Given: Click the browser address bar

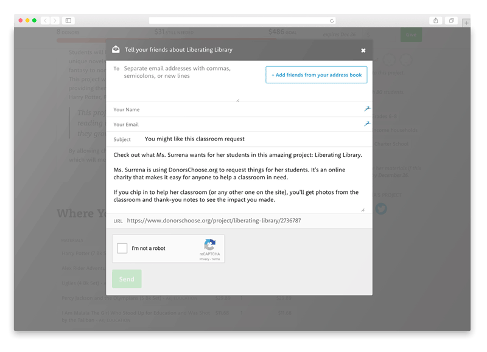Looking at the screenshot, I should tap(242, 21).
